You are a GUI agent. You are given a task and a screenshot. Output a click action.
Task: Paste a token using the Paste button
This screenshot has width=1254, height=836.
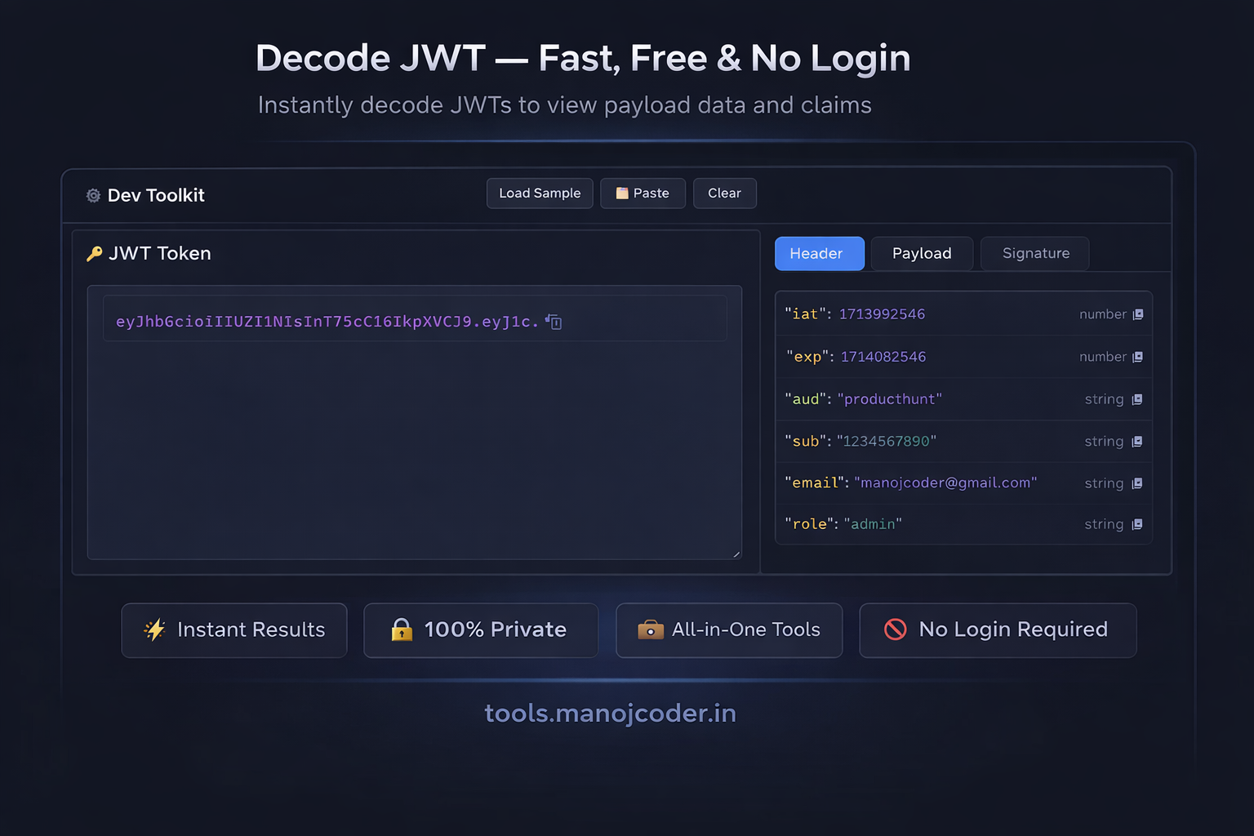pos(643,193)
